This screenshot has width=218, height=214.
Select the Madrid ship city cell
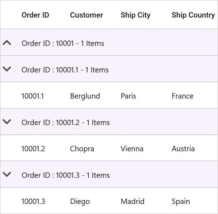(x=133, y=201)
